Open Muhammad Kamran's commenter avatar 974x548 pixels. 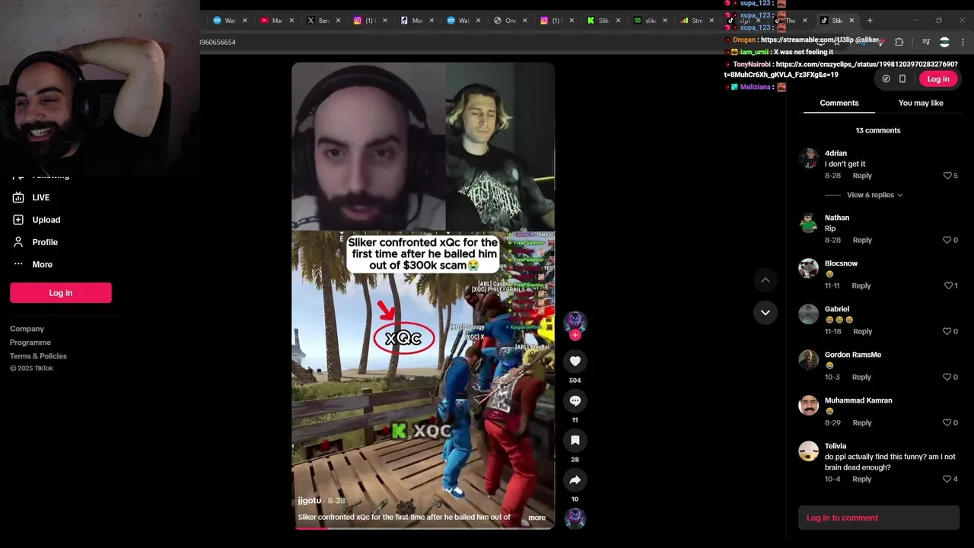pyautogui.click(x=809, y=406)
